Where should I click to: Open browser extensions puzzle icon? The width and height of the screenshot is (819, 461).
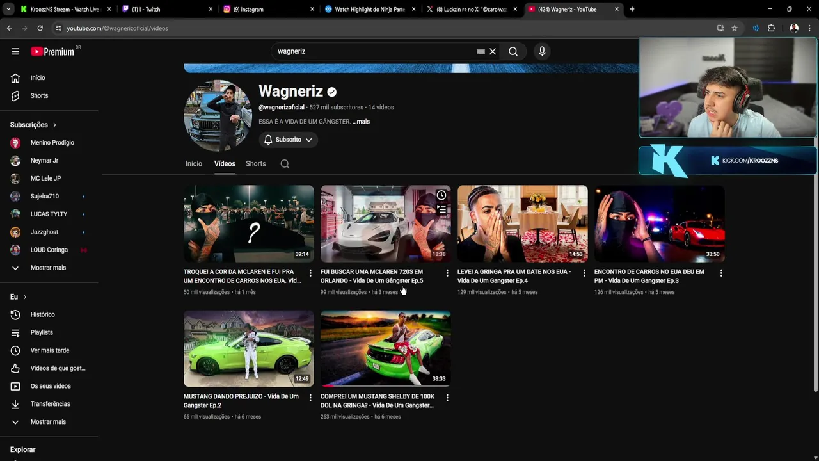click(772, 28)
